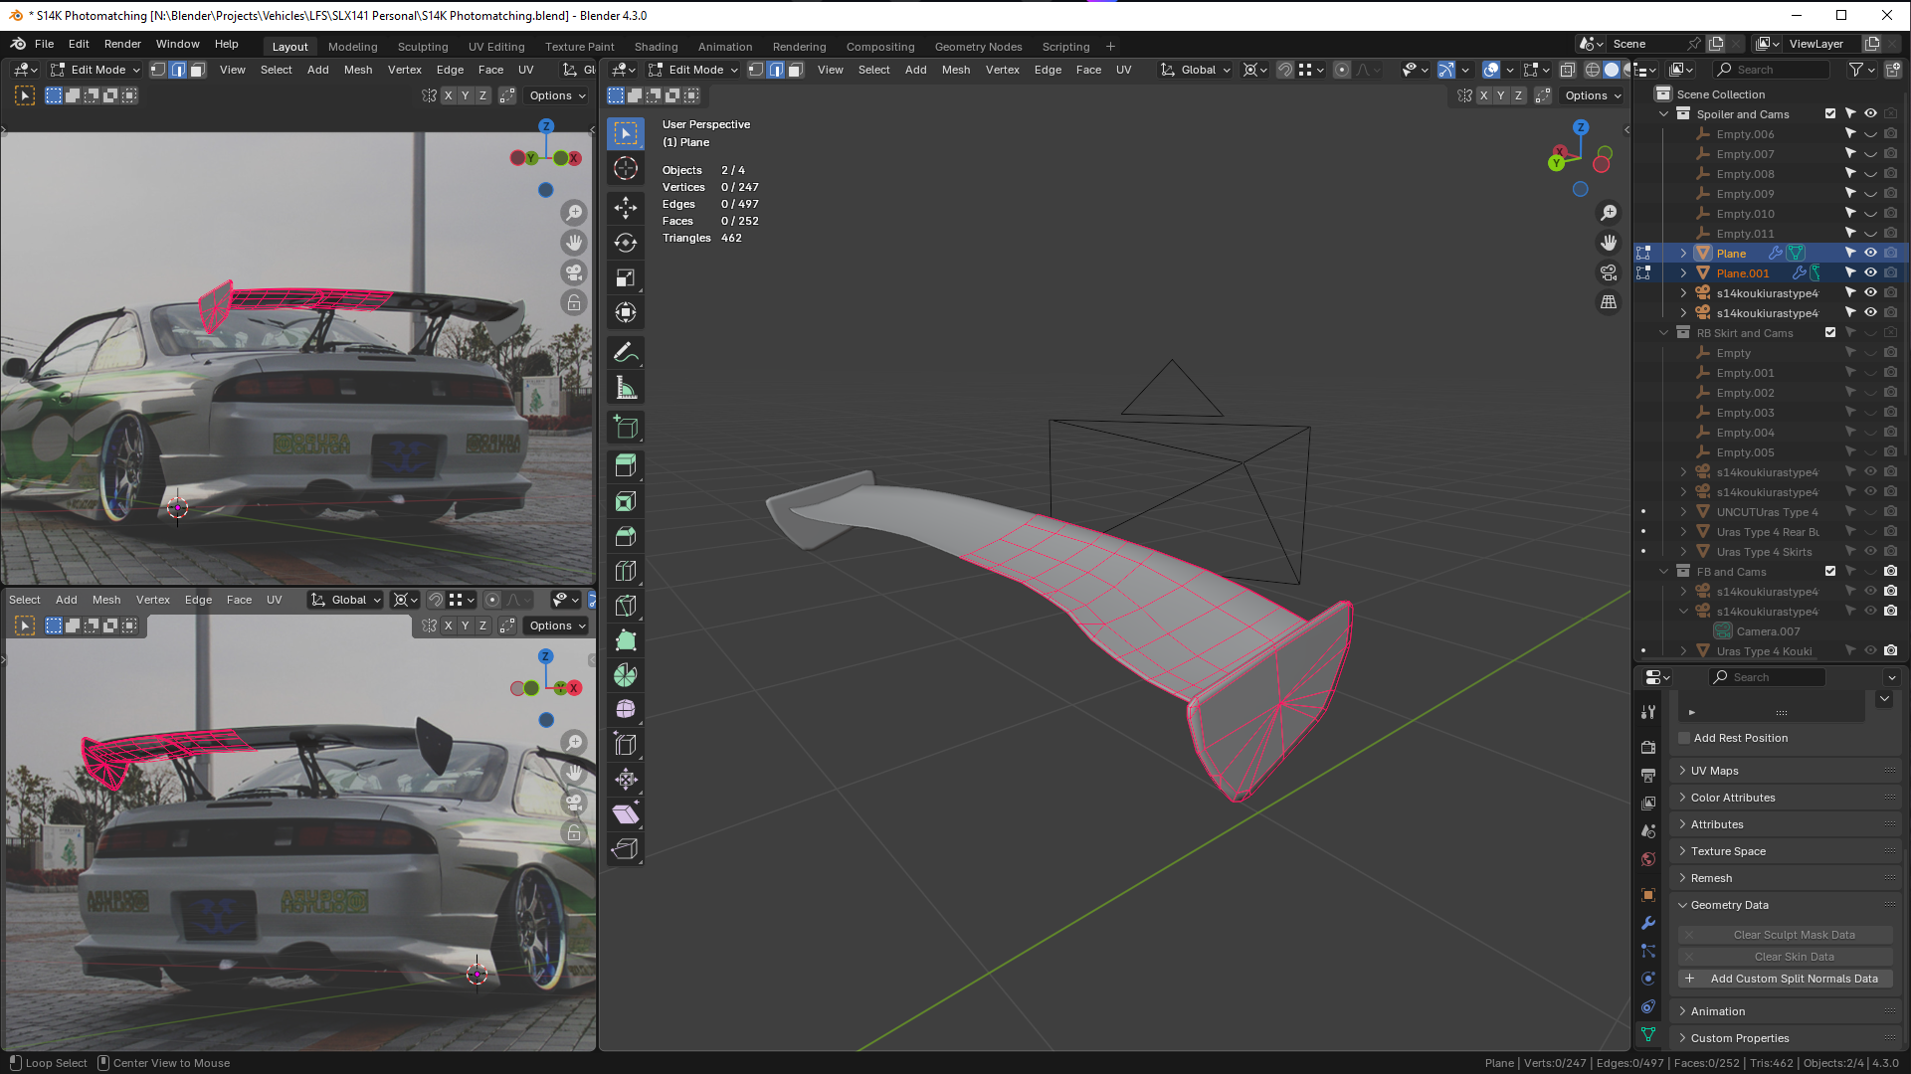
Task: Select the Rotate tool in toolbar
Action: pyautogui.click(x=626, y=243)
